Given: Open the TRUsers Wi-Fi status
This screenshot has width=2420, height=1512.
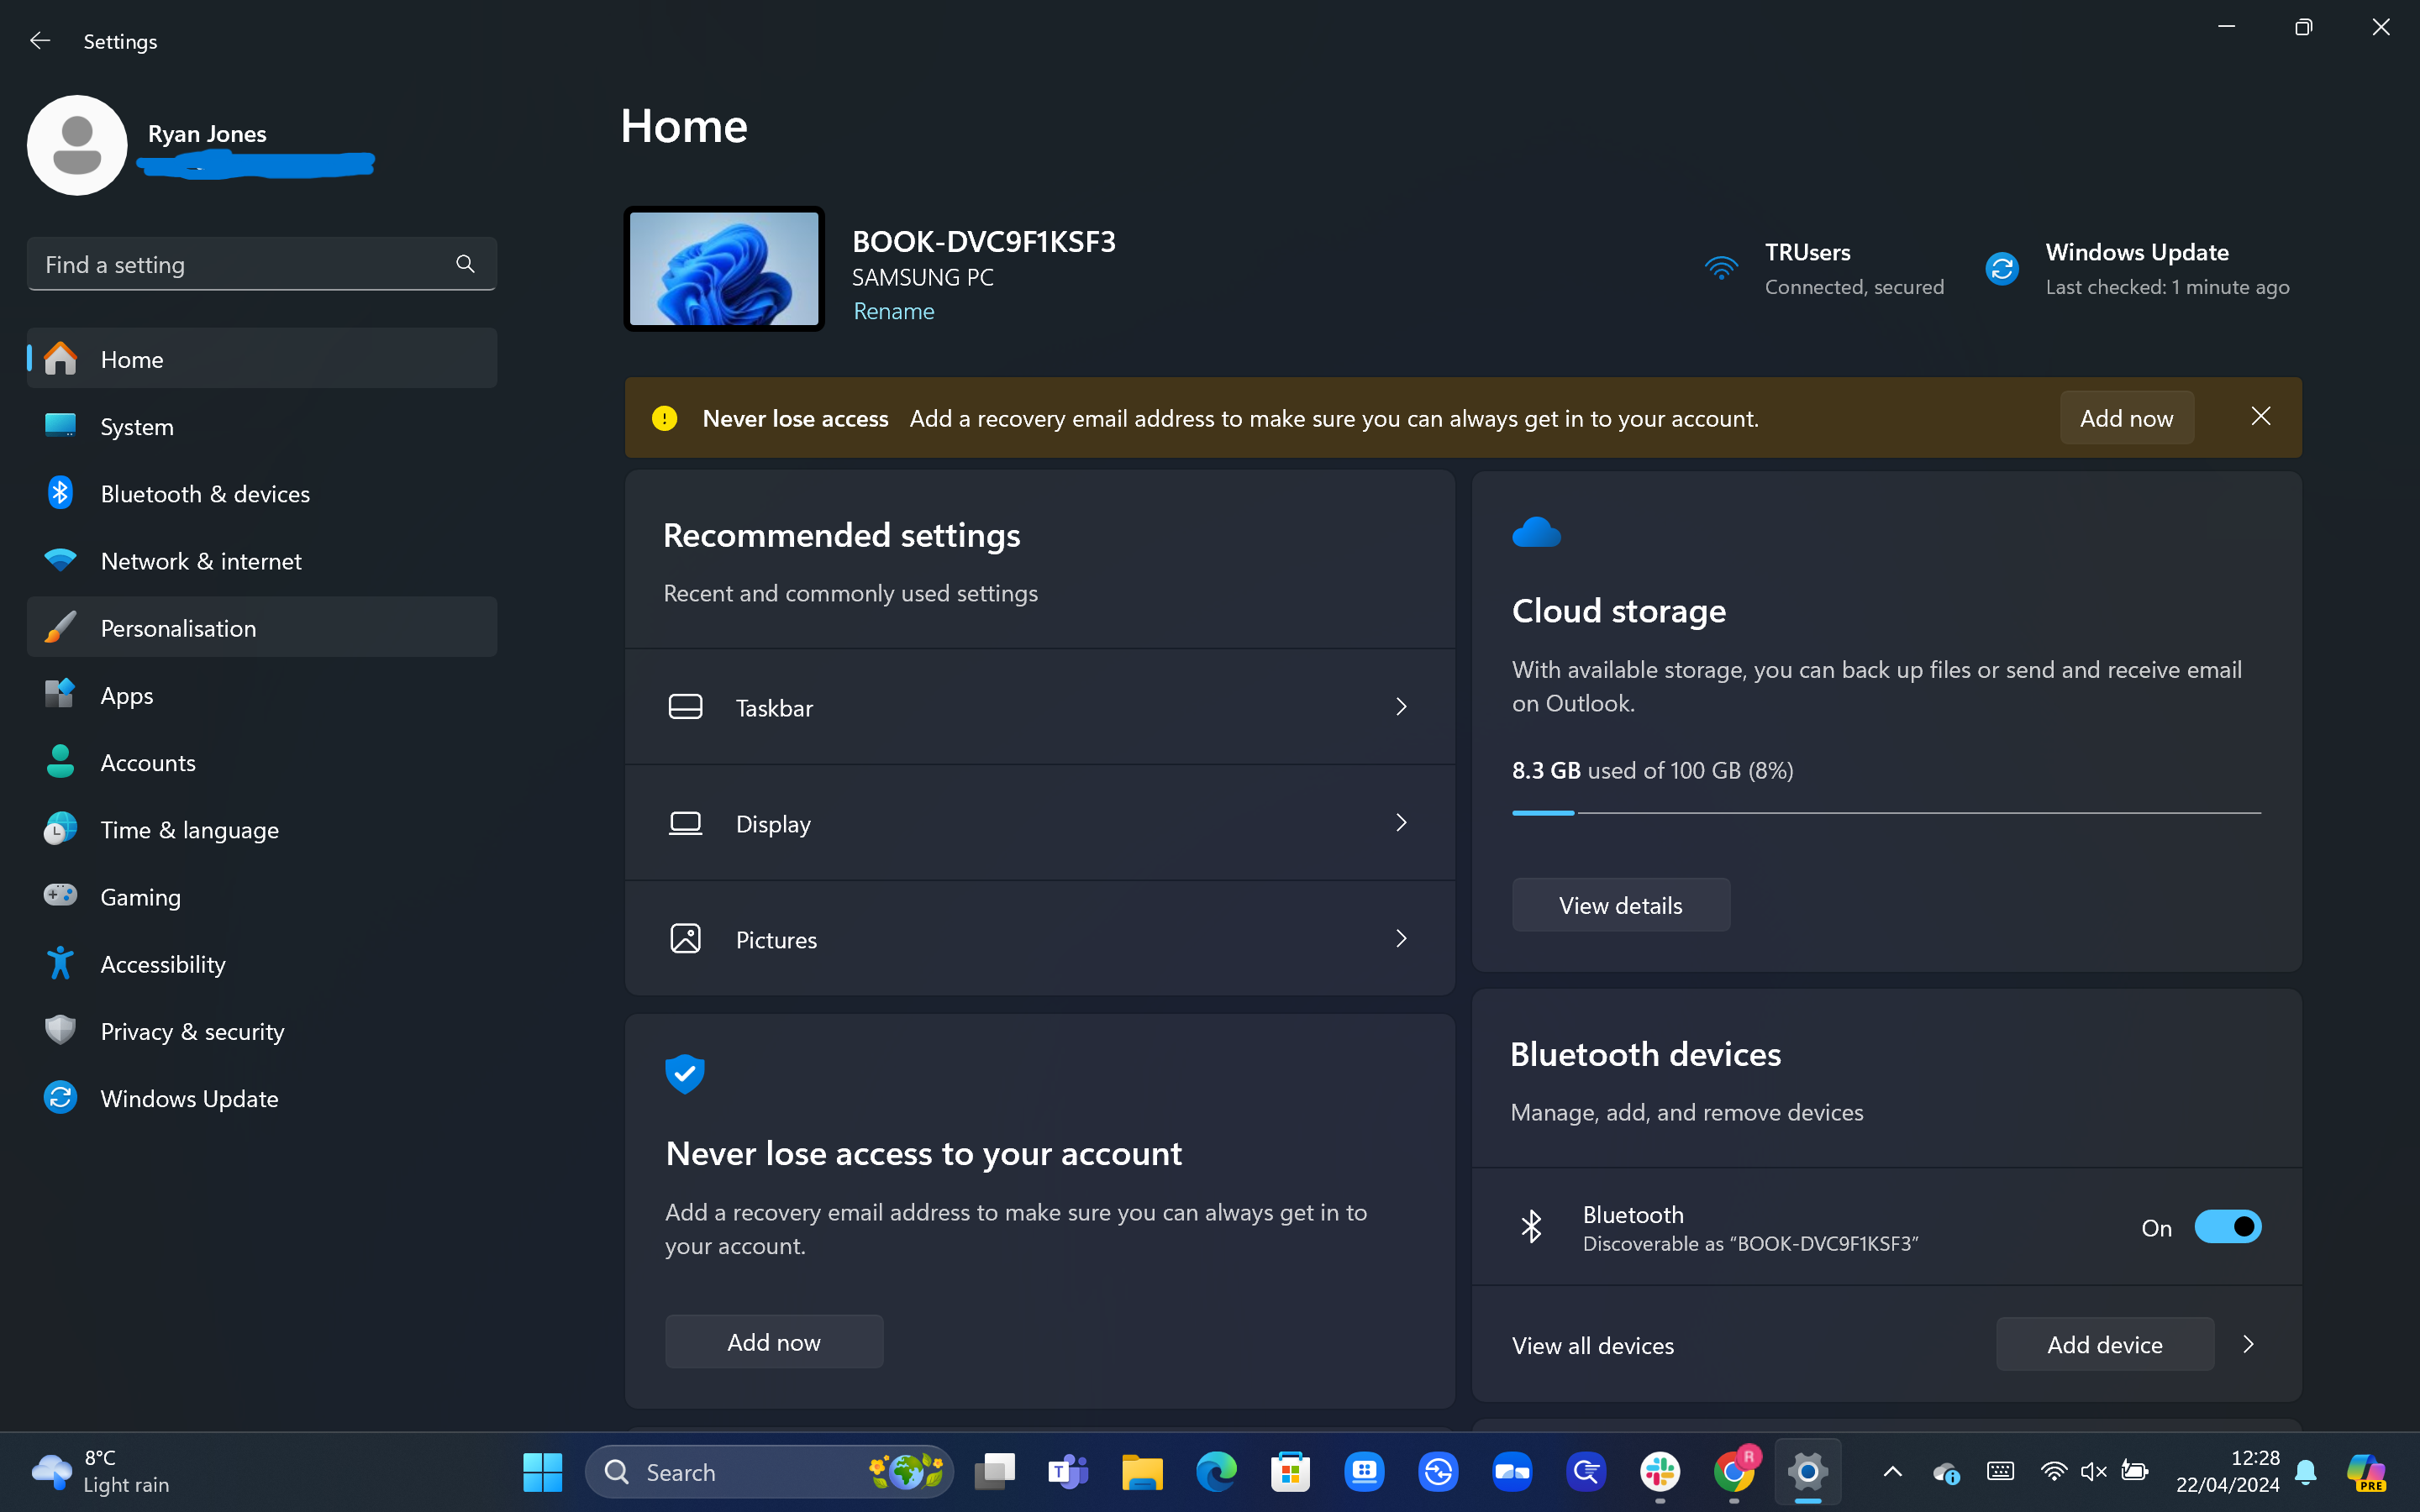Looking at the screenshot, I should (x=1824, y=269).
